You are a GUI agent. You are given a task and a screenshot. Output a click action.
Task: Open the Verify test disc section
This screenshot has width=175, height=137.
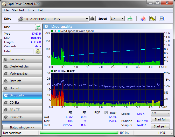(22, 74)
